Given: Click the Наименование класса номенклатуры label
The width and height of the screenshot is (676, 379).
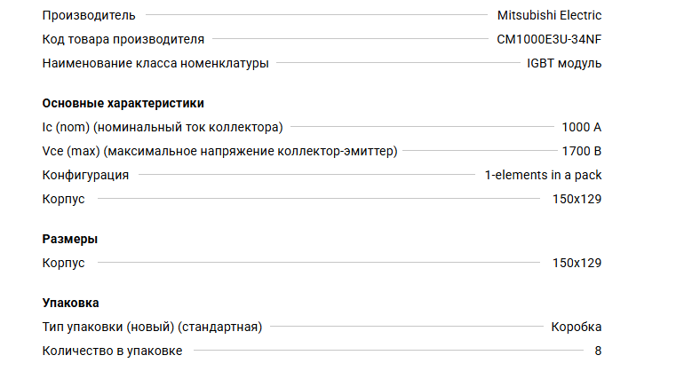Looking at the screenshot, I should click(x=155, y=63).
